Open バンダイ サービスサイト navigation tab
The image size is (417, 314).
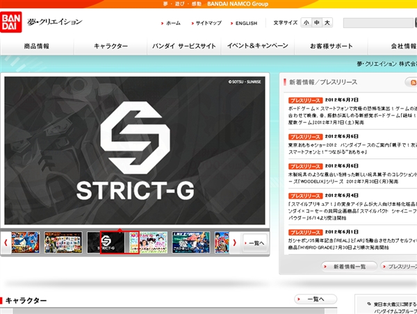click(x=184, y=46)
